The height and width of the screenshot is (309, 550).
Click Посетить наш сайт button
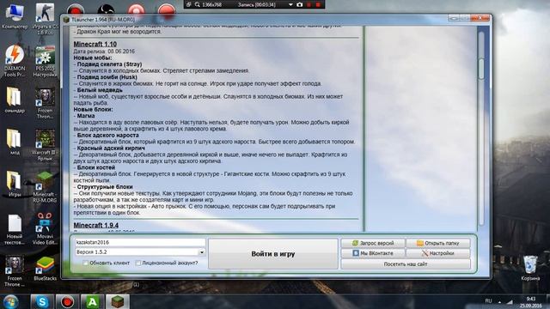[x=406, y=264]
